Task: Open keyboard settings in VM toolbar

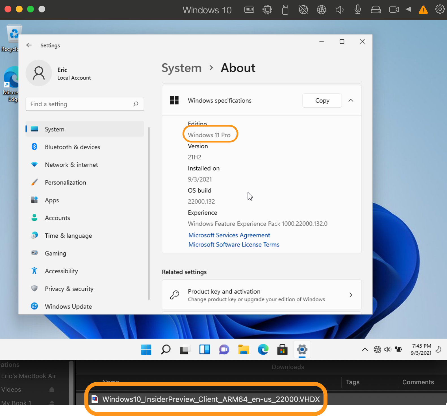Action: click(x=249, y=10)
